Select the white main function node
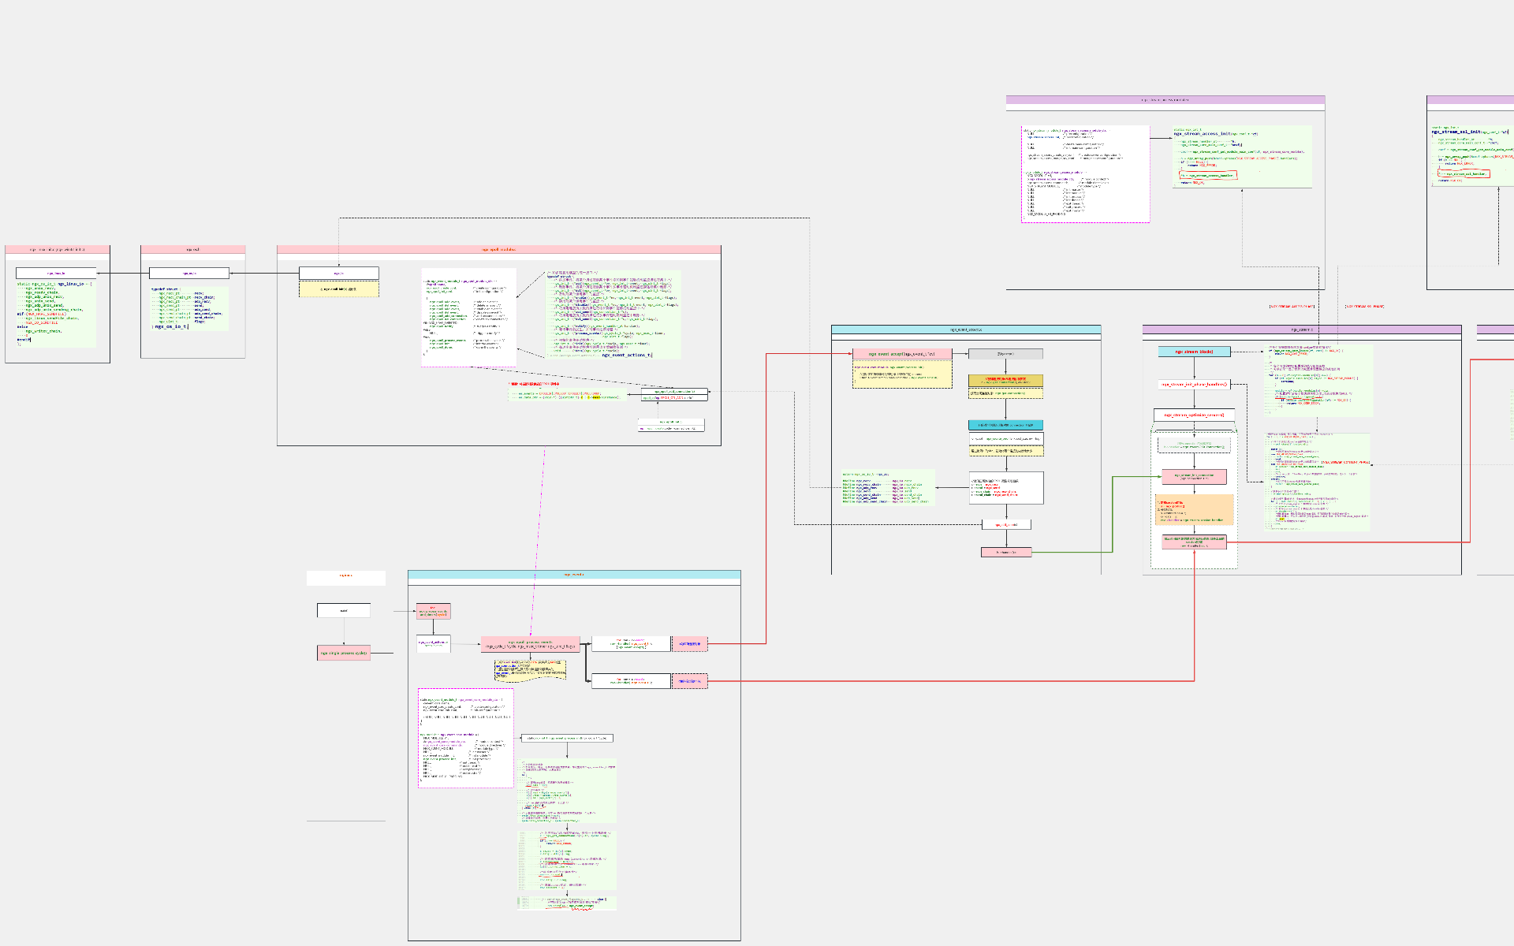 coord(343,610)
